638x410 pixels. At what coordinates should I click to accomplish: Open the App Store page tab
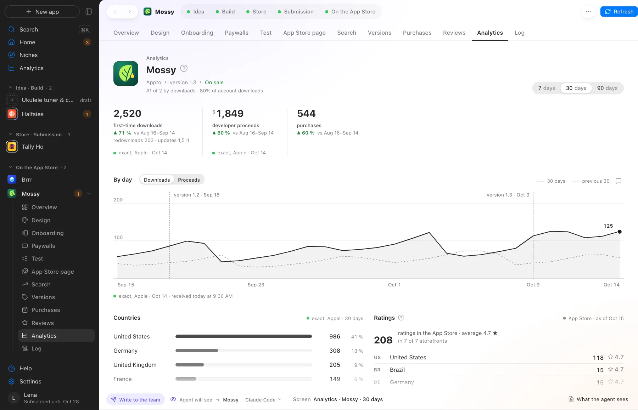coord(304,33)
